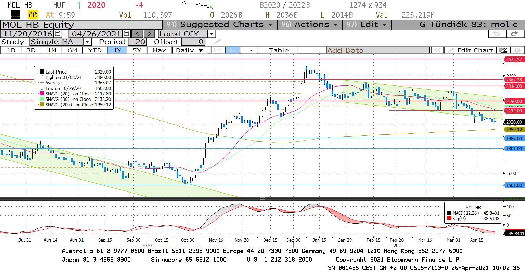Expand the Simple MA study dropdown
The height and width of the screenshot is (278, 525).
[87, 42]
